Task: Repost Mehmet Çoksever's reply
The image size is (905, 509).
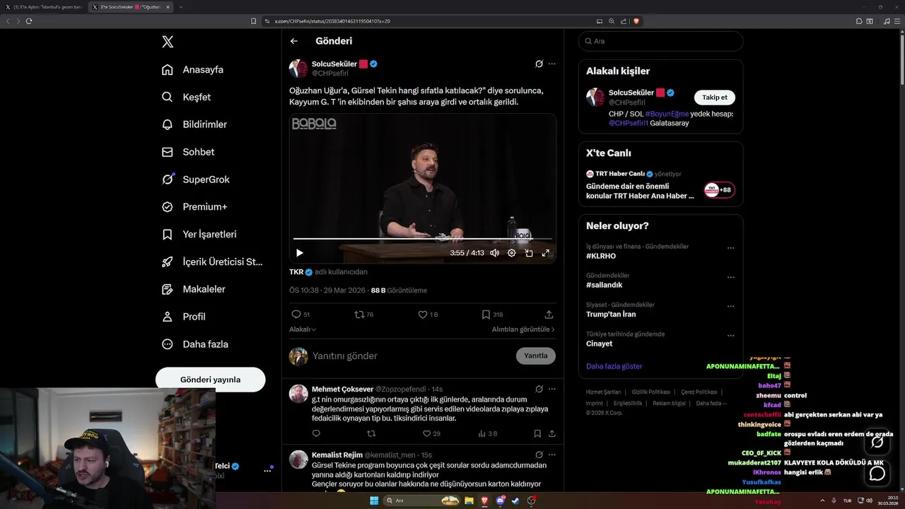Action: pyautogui.click(x=371, y=433)
